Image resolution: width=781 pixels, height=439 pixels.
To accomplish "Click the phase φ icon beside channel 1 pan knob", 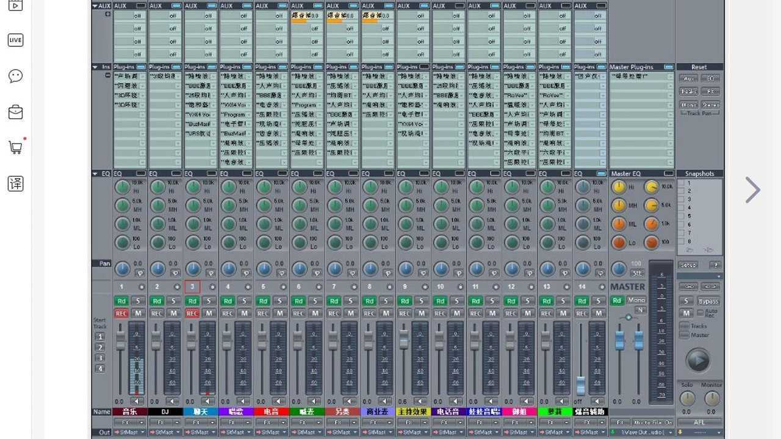I will (x=140, y=273).
